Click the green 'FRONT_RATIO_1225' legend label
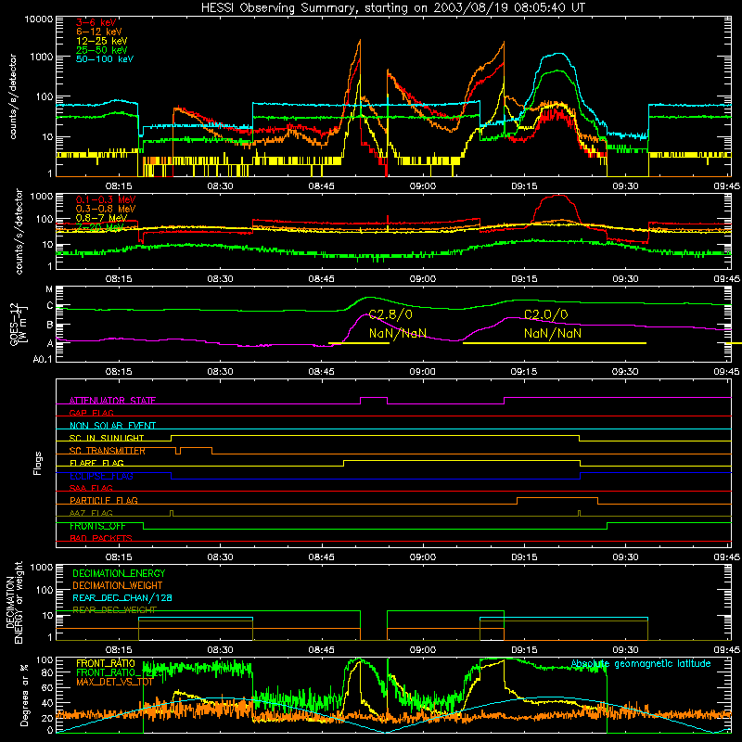Screen dimensions: 742x742 (x=120, y=672)
